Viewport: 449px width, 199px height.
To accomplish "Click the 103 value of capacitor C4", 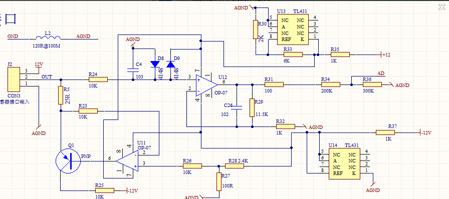I will [x=139, y=77].
